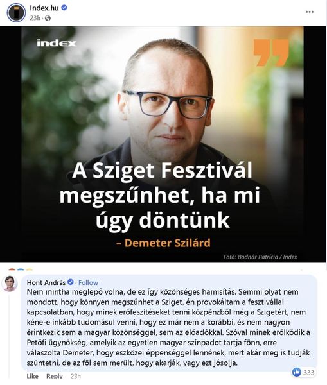
Task: Click the Index.hu page name
Action: click(44, 8)
